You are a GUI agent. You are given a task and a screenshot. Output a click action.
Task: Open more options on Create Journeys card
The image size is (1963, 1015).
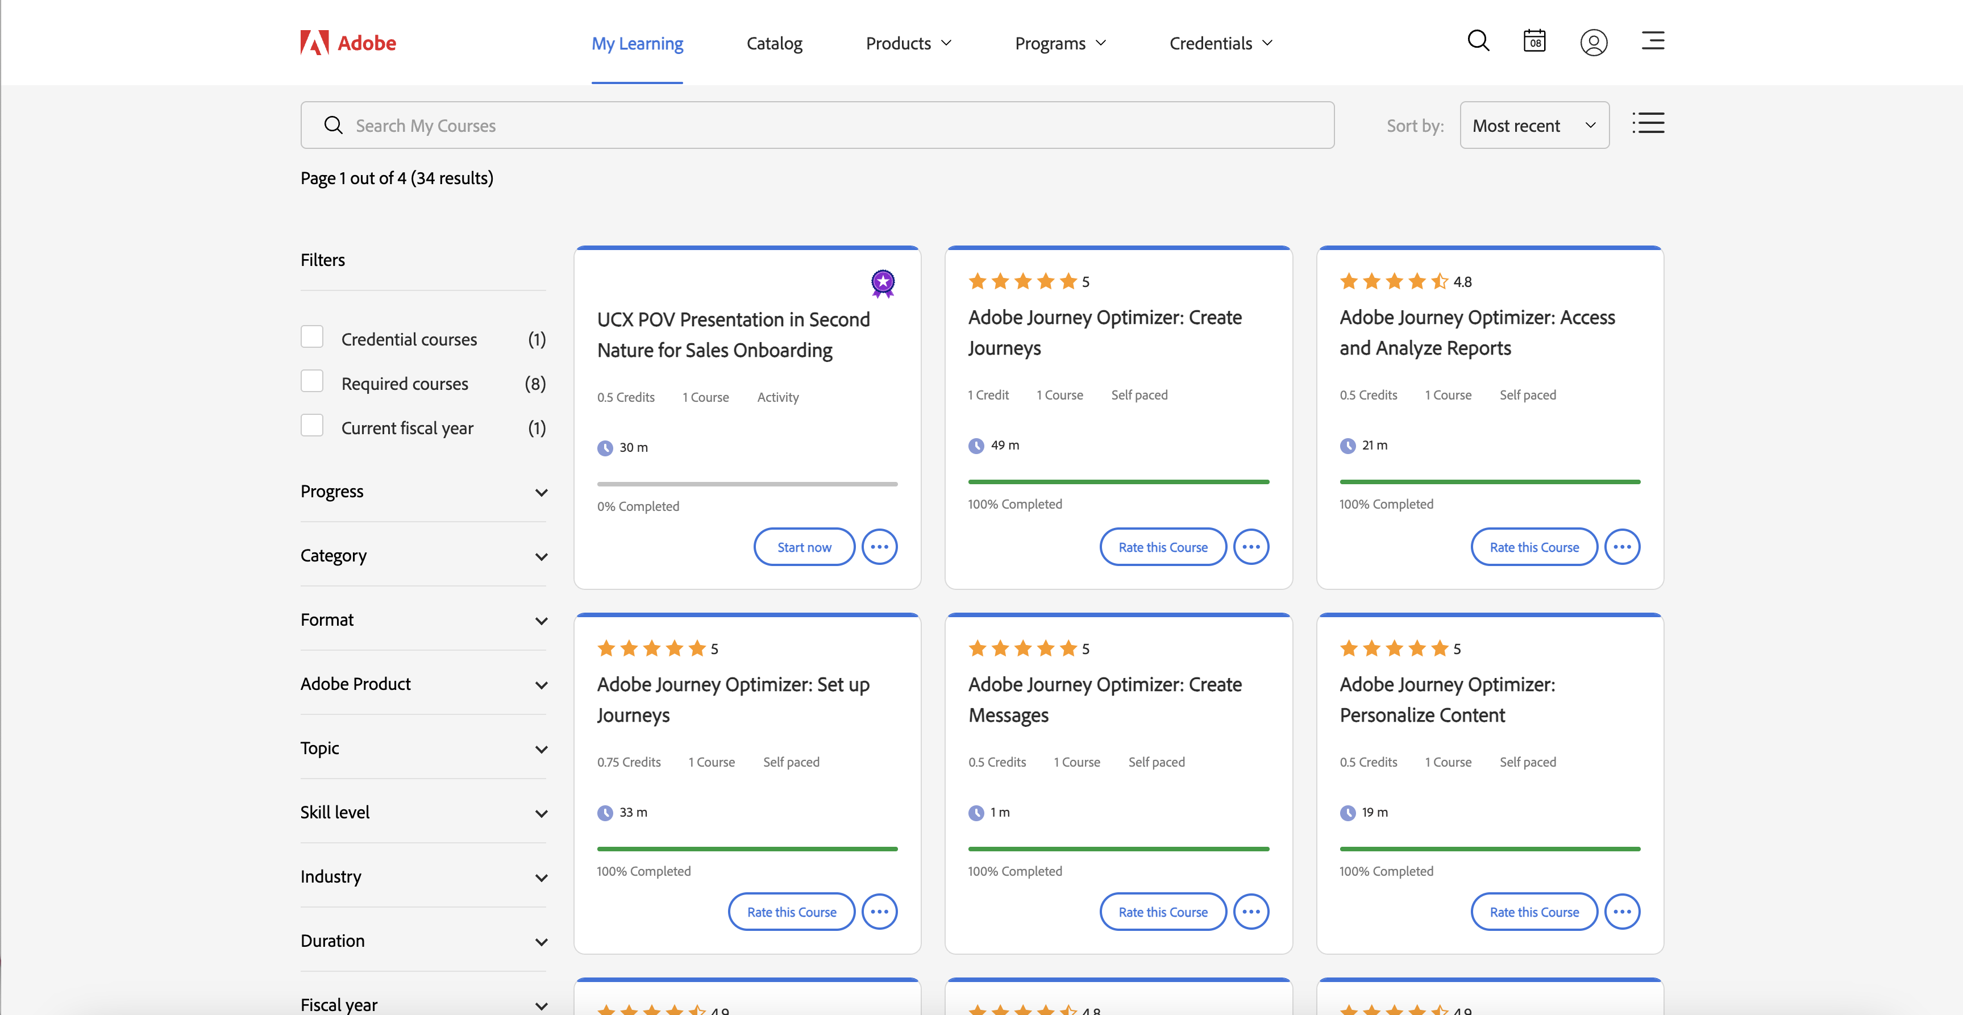(1250, 547)
